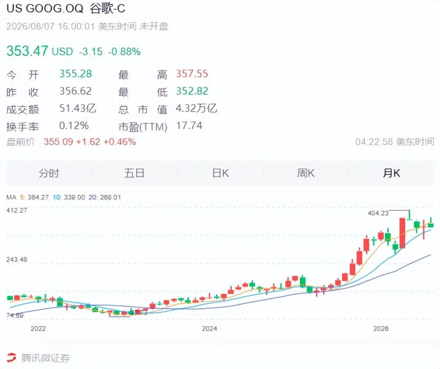Click the P/E TTM value 17.74
Image resolution: width=440 pixels, height=369 pixels.
[x=189, y=125]
